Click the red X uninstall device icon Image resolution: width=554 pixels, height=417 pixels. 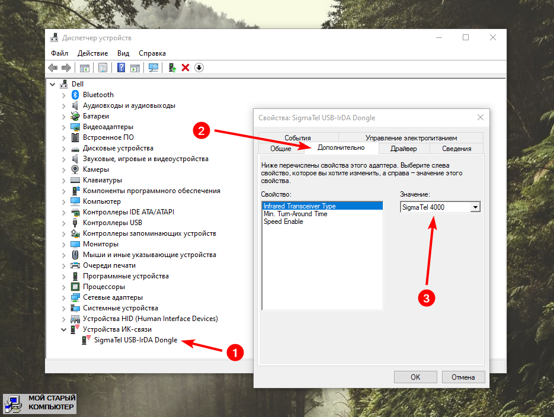coord(185,68)
